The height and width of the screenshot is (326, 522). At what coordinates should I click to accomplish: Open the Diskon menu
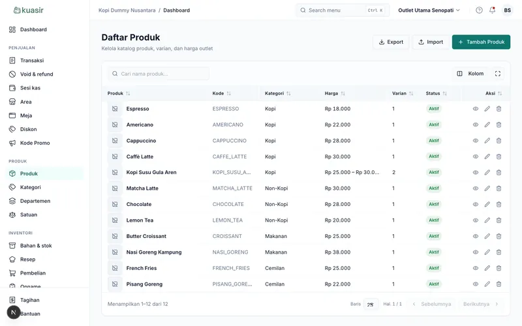pos(44,129)
